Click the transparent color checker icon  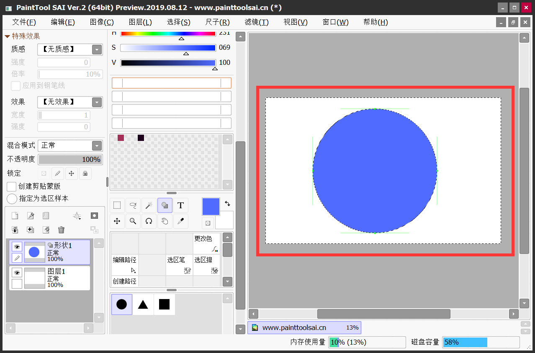(x=208, y=223)
